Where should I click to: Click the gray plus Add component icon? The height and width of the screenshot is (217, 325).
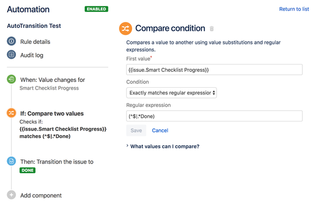pos(11,195)
